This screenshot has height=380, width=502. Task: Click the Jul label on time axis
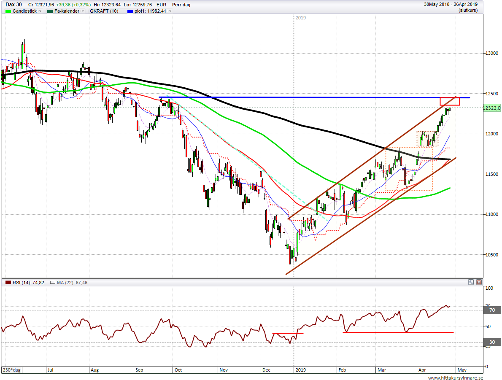tap(50, 370)
